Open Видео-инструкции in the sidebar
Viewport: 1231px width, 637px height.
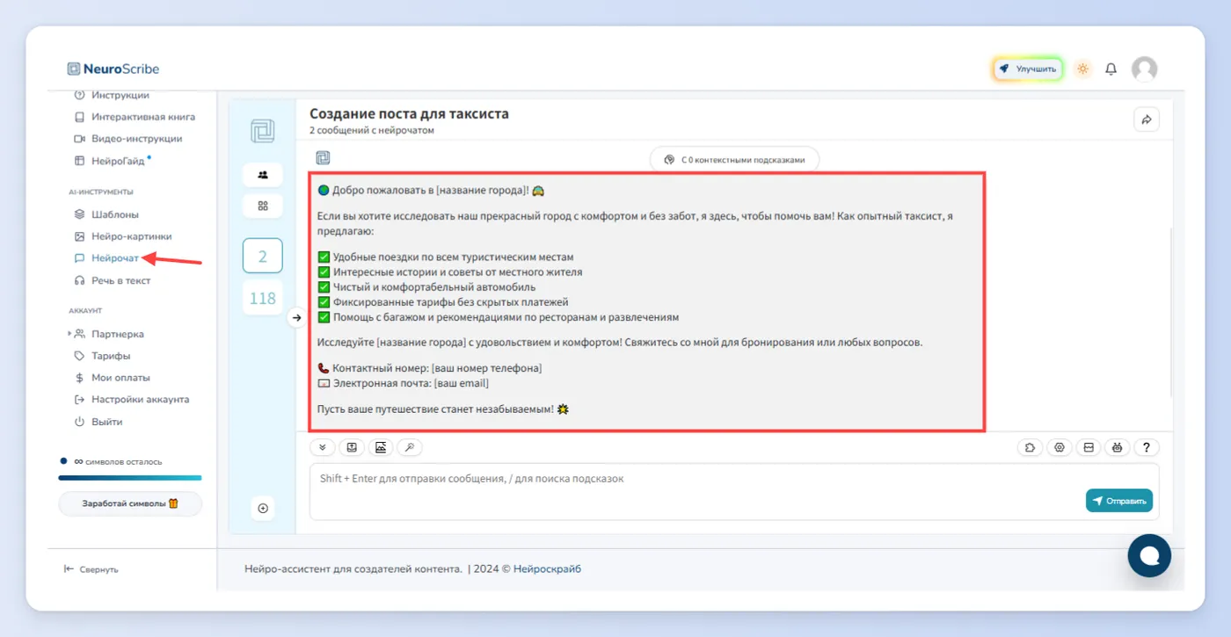[128, 139]
